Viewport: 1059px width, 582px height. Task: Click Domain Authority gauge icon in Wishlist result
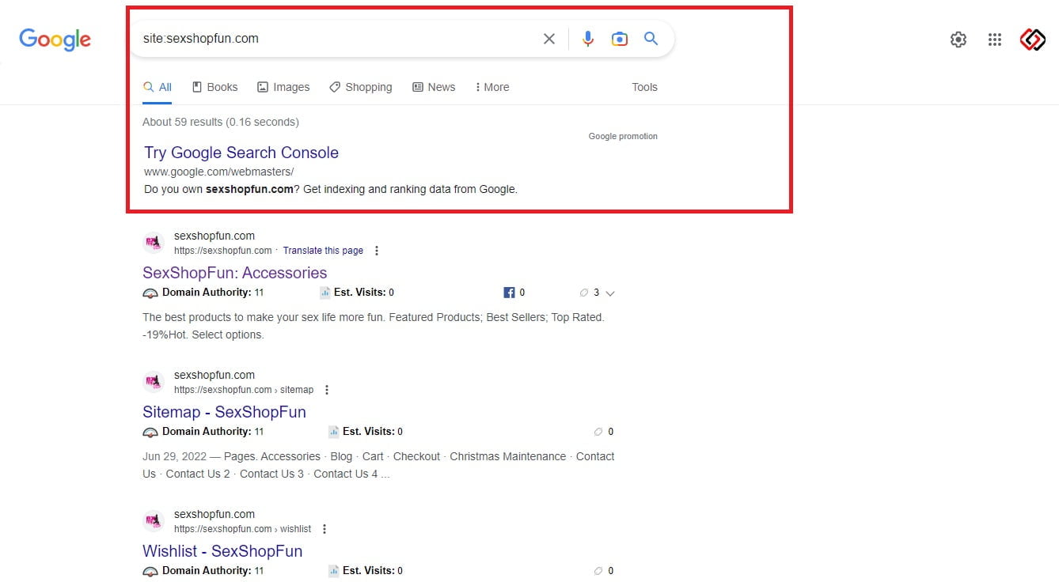150,571
